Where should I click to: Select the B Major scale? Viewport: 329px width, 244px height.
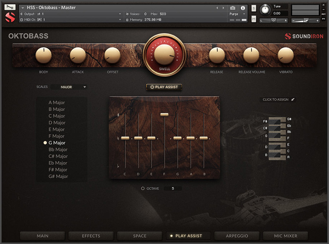click(57, 109)
